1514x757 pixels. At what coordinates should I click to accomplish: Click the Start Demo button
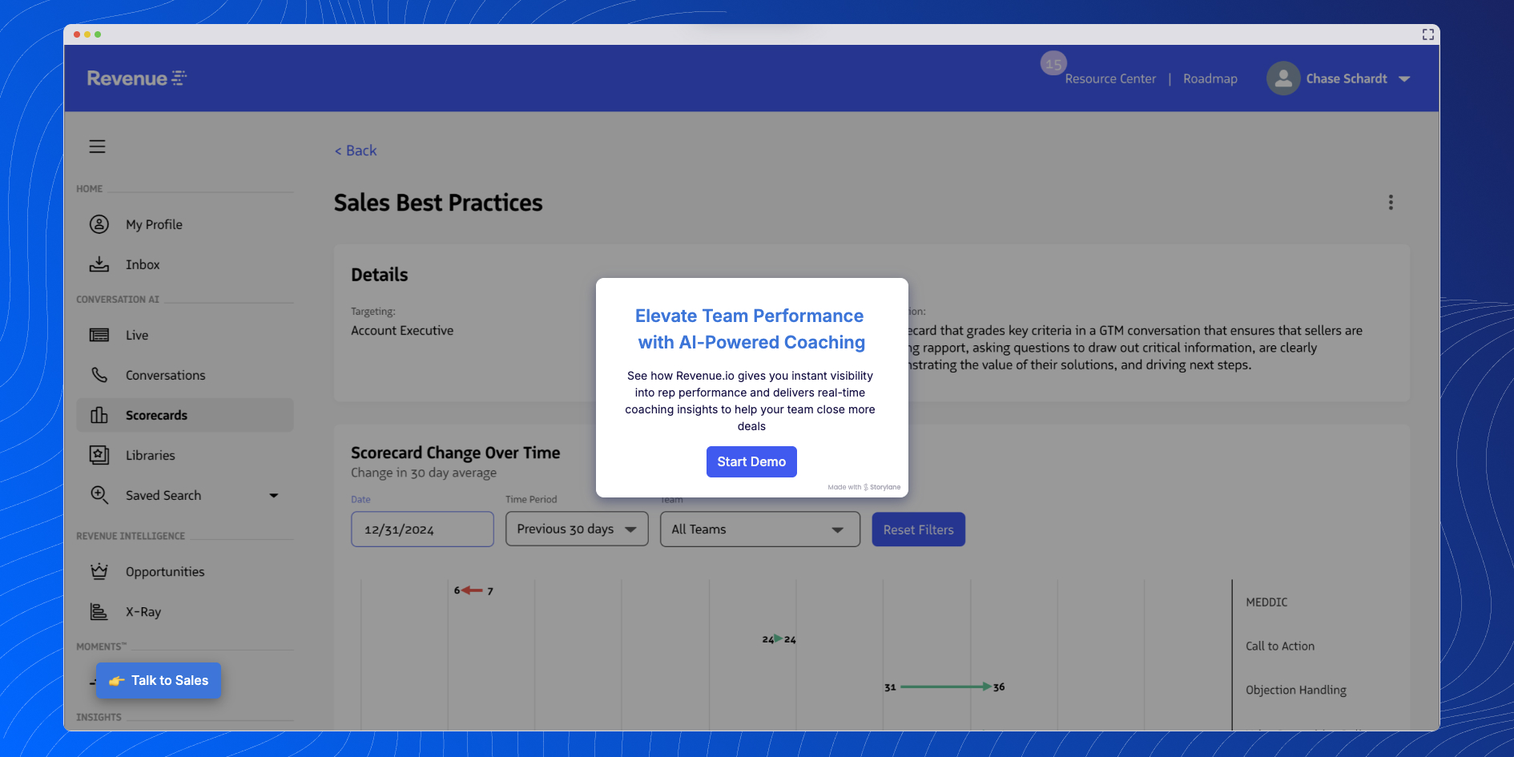tap(751, 461)
